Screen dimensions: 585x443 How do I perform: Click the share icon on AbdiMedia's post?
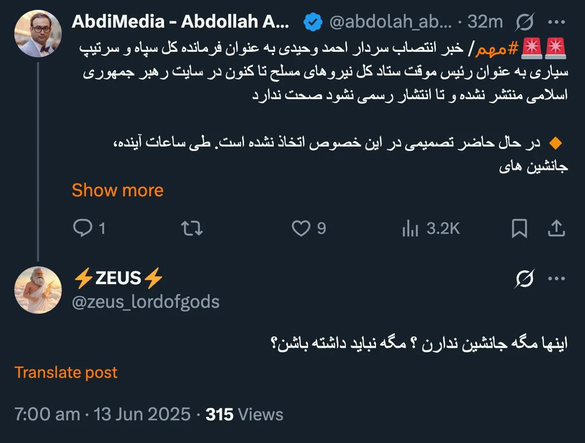pos(556,228)
